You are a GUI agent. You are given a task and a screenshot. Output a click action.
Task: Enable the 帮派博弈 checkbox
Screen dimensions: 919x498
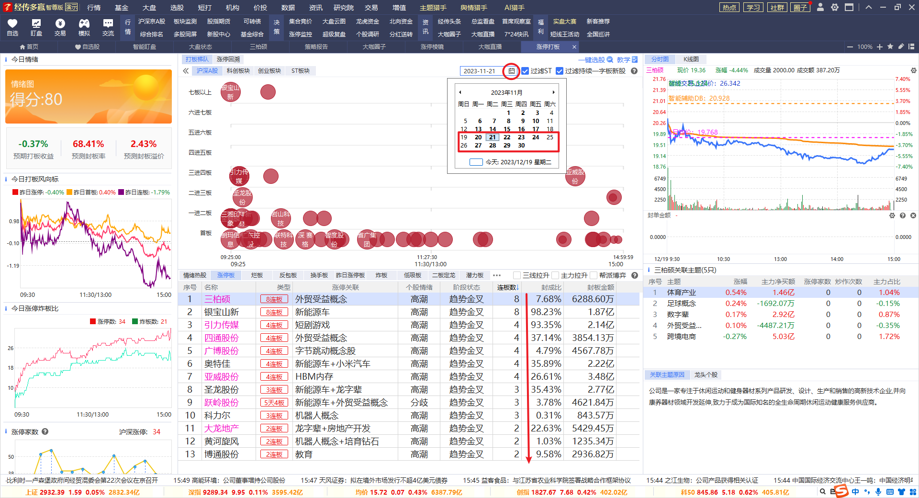pos(594,275)
